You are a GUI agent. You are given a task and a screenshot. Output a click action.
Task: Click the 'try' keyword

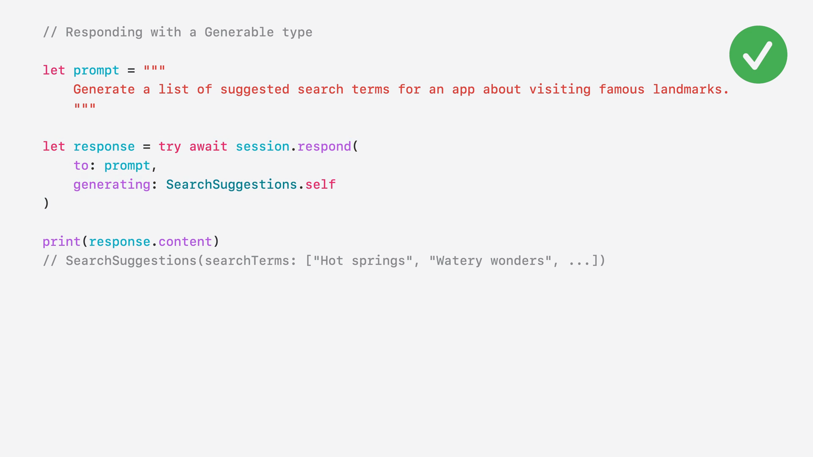point(169,146)
